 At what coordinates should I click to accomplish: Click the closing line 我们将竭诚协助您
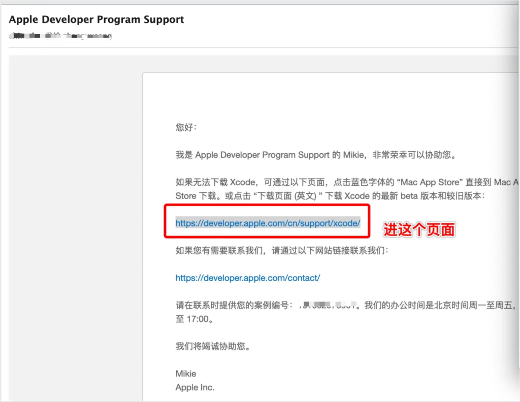213,346
